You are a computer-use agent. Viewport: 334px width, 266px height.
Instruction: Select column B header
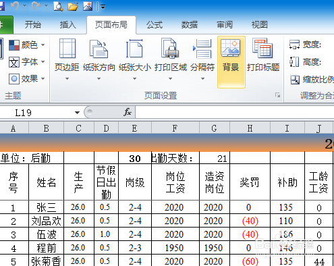click(x=46, y=128)
